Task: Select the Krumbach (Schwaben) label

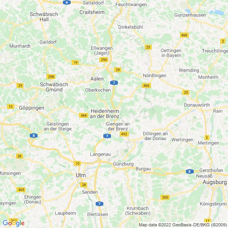Action: click(138, 211)
